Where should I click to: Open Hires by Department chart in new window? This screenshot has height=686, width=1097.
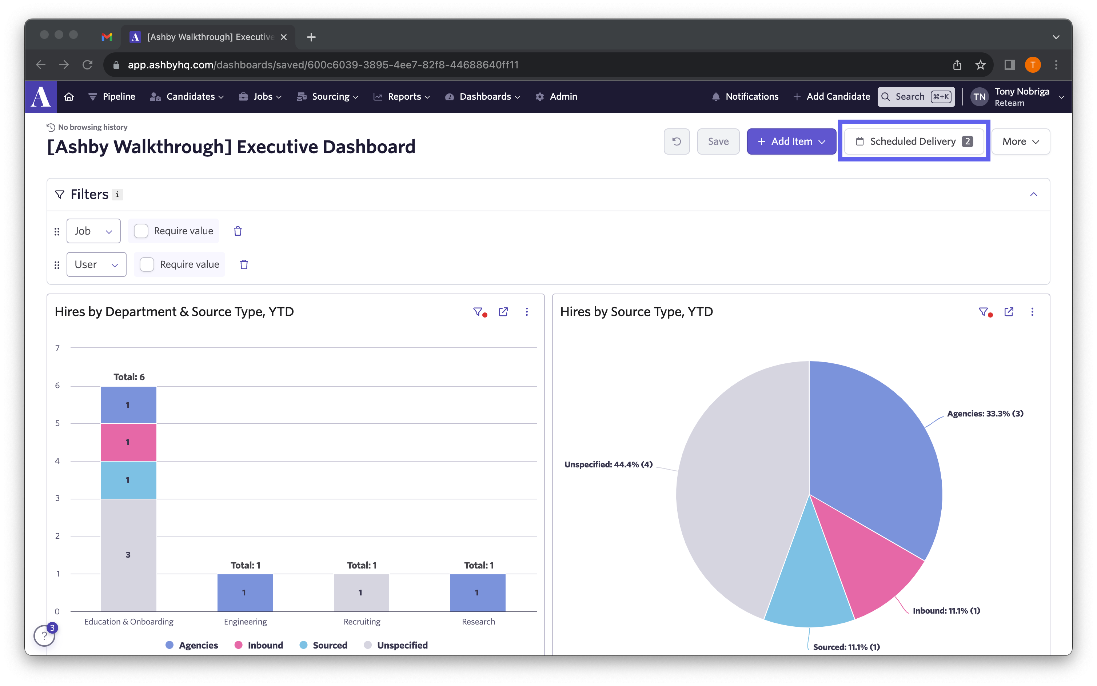coord(503,312)
